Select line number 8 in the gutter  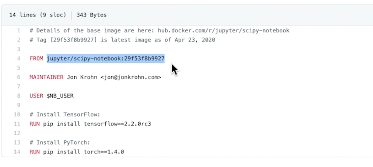(18, 96)
